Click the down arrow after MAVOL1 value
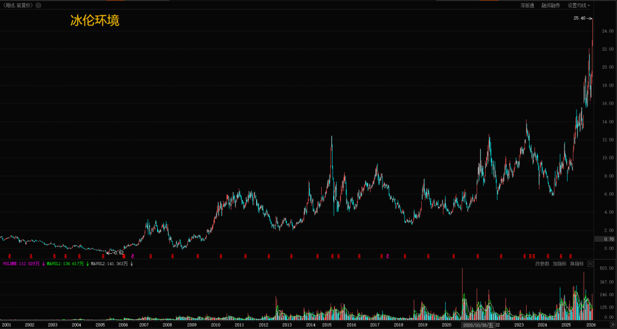The width and height of the screenshot is (617, 329). (x=87, y=263)
